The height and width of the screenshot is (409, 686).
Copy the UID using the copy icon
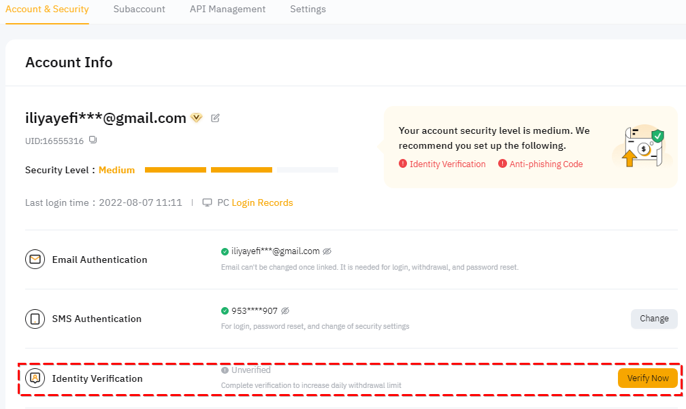pos(93,141)
